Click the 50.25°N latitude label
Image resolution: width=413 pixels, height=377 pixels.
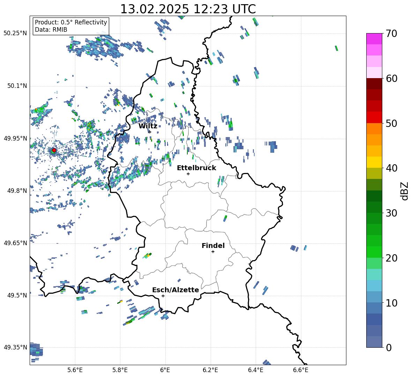(15, 33)
